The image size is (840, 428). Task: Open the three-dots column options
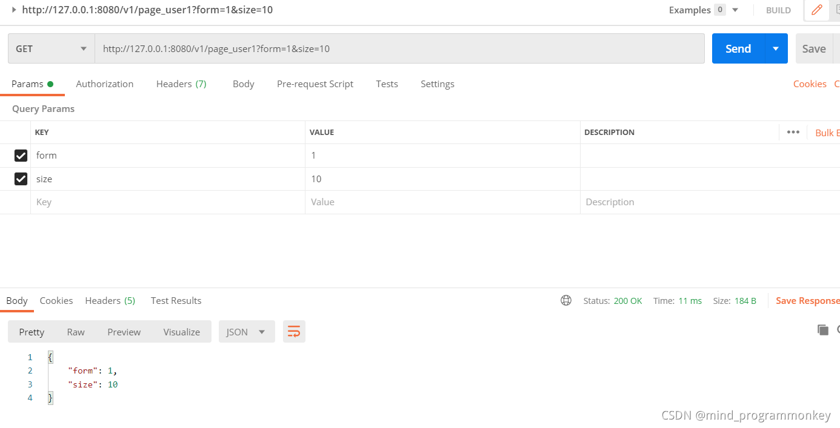pos(793,132)
